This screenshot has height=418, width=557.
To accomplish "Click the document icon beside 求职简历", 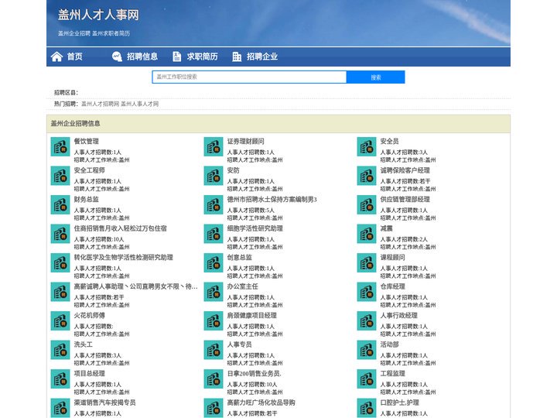I will pyautogui.click(x=176, y=57).
